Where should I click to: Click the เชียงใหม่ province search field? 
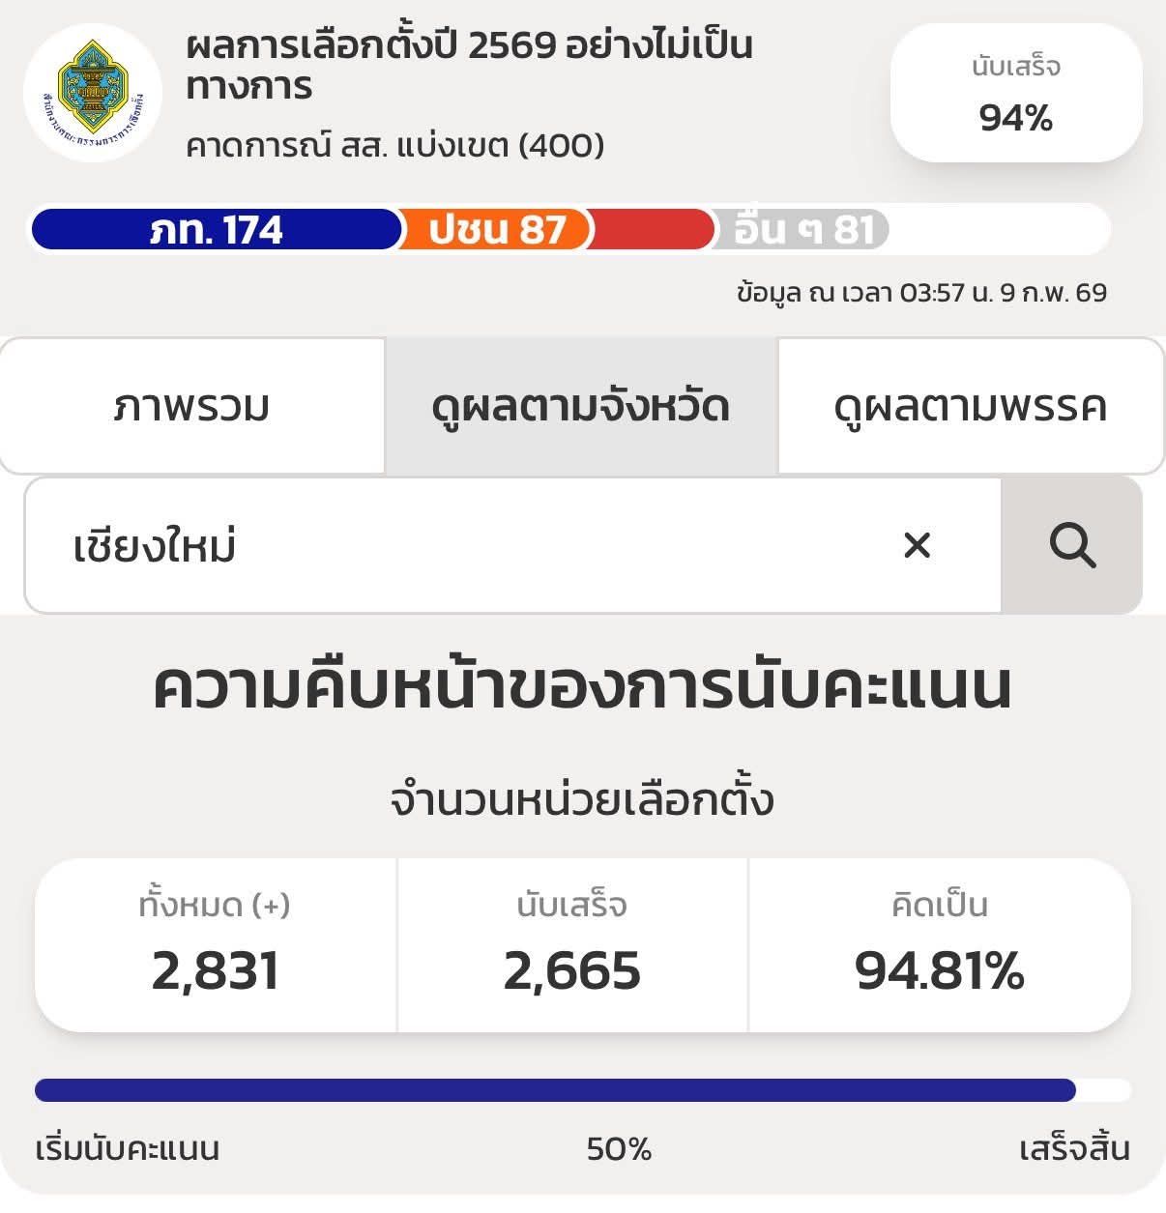(x=464, y=546)
